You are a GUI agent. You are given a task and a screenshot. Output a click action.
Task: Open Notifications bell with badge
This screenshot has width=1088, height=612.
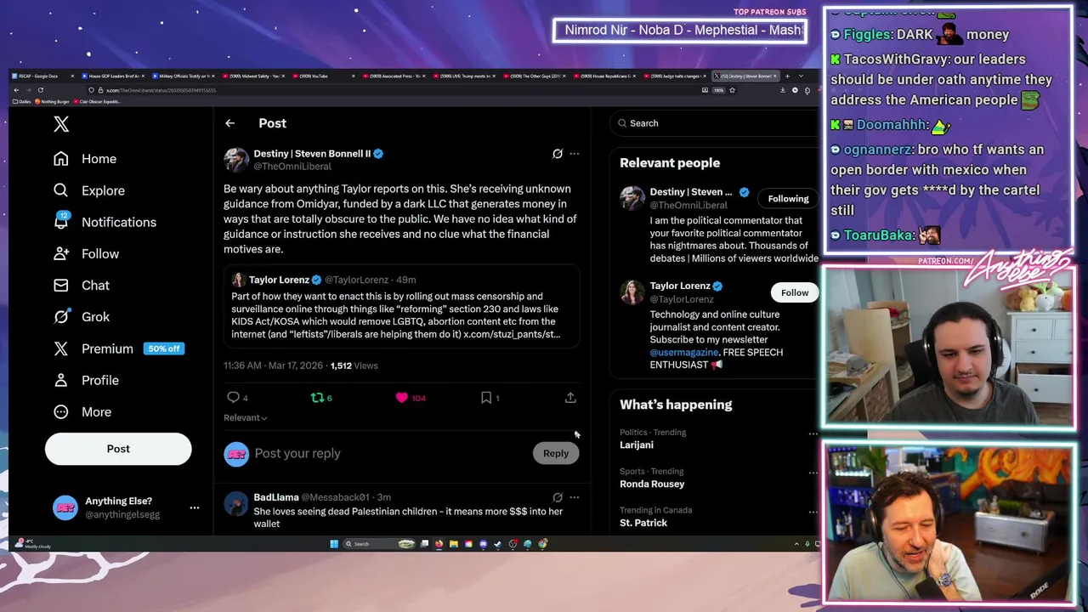(x=60, y=221)
